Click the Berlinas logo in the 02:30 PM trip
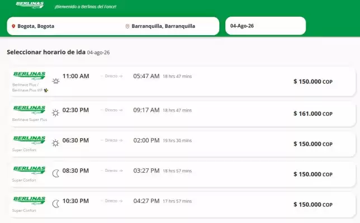Viewport: 360px width, 223px height. [29, 109]
